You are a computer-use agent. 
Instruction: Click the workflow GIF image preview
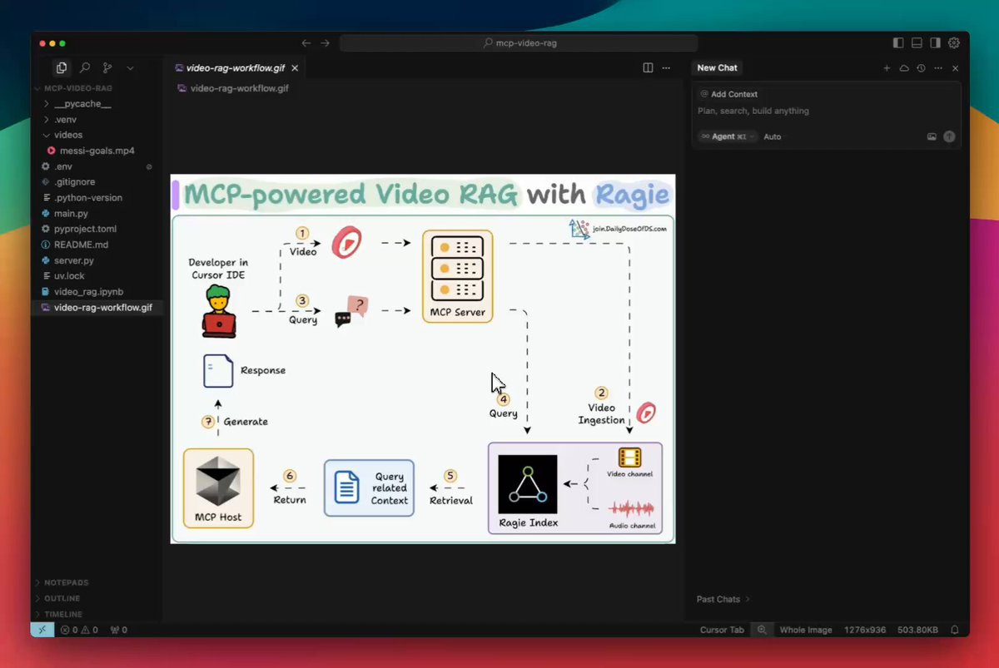pos(423,359)
